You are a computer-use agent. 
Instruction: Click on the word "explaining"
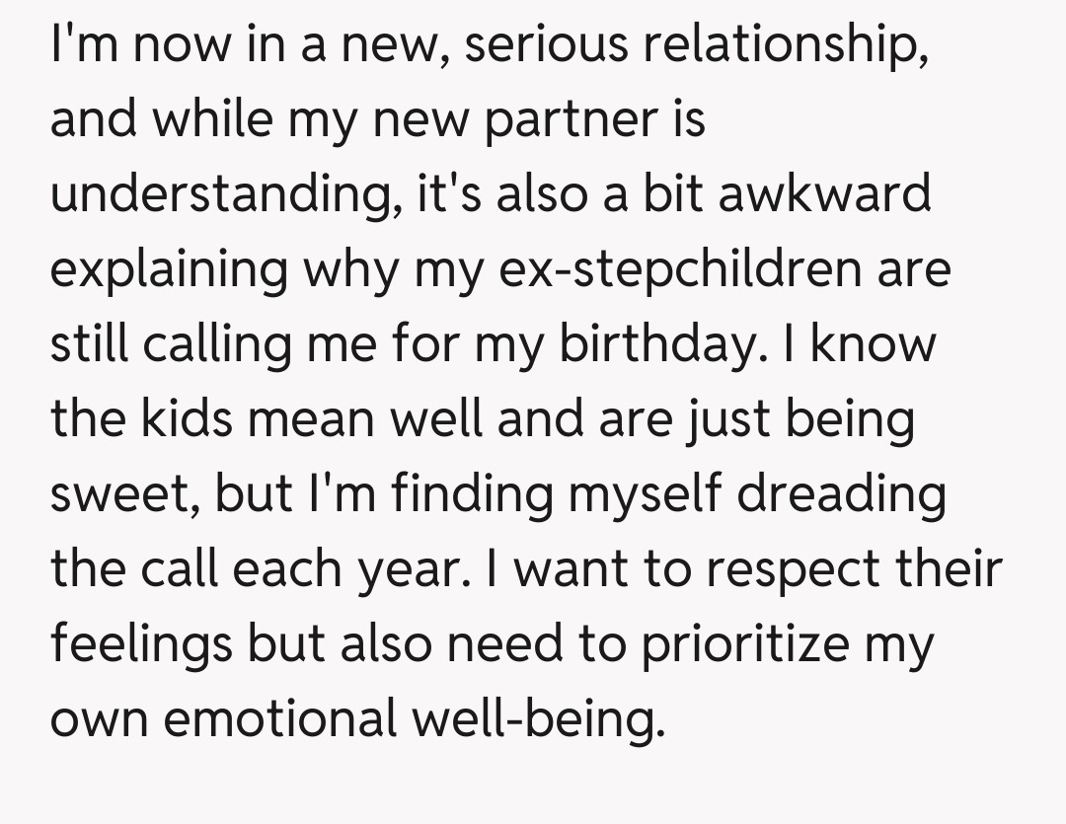coord(169,271)
